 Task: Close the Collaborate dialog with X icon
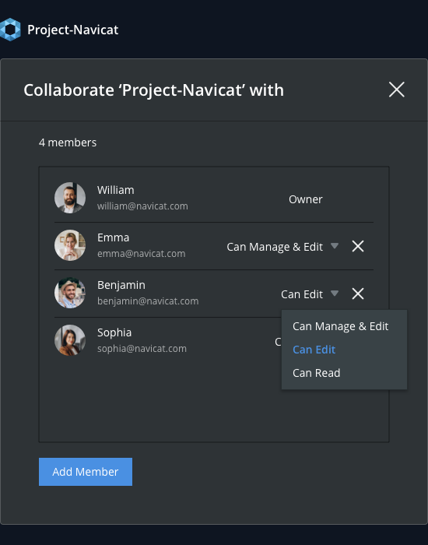tap(396, 90)
